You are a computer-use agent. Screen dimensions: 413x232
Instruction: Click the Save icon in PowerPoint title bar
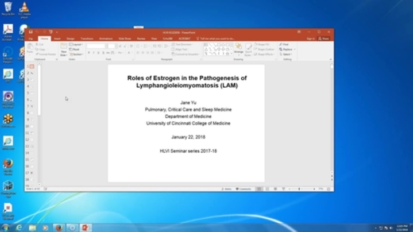[30, 32]
